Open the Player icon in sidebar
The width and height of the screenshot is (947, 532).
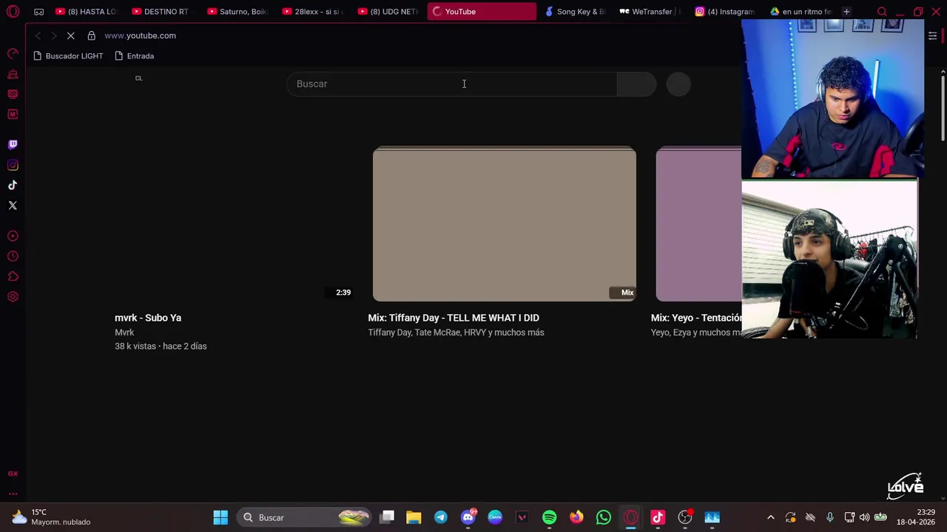click(x=13, y=236)
